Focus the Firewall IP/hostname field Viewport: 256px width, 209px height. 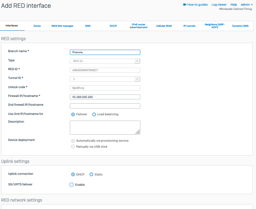coord(105,97)
